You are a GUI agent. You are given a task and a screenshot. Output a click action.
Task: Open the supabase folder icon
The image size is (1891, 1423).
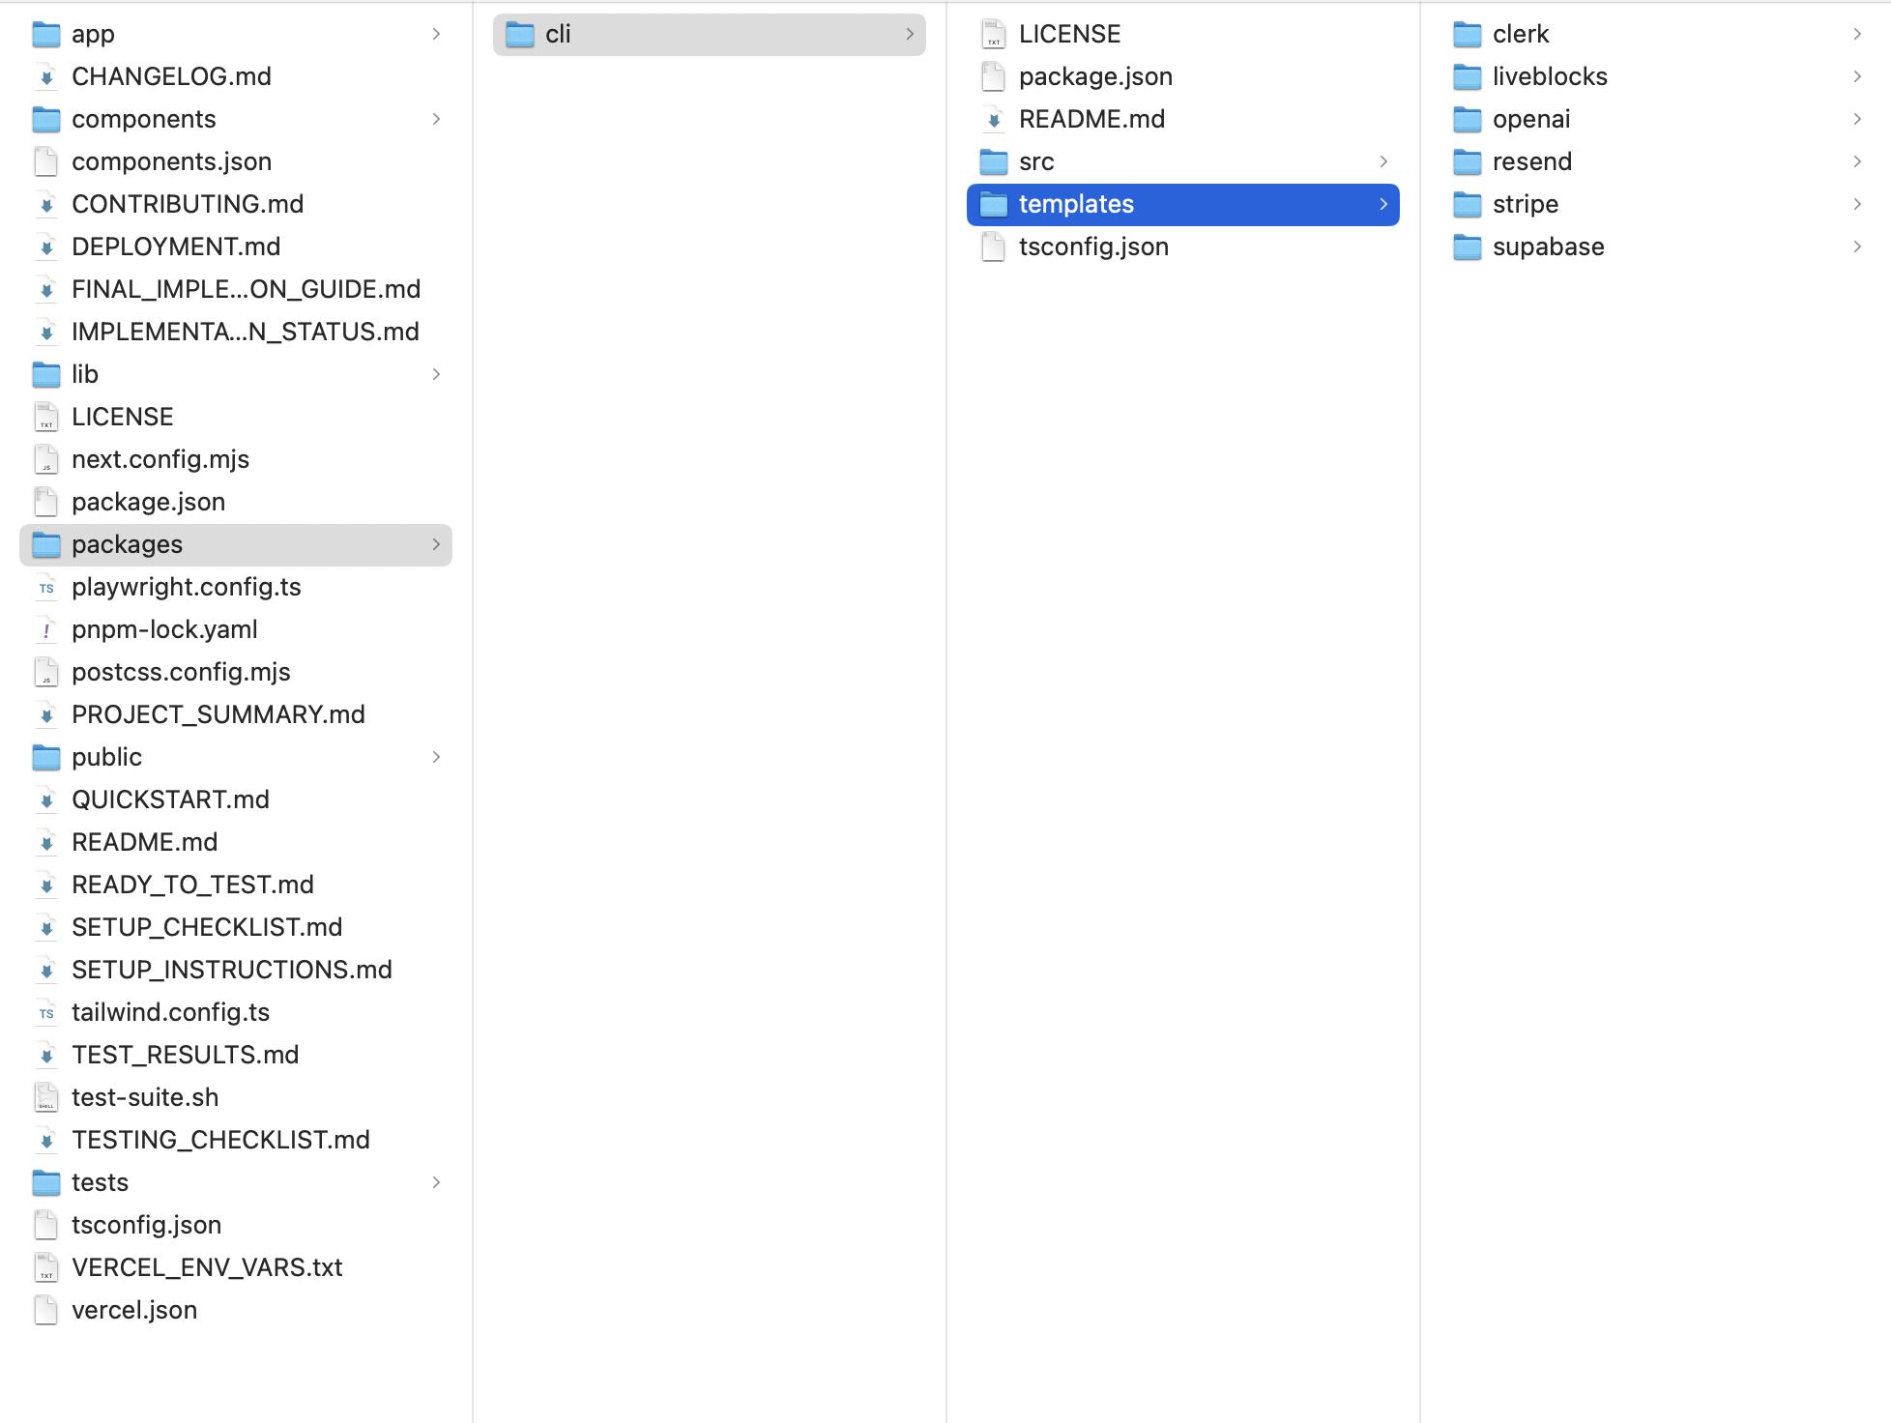pos(1466,247)
